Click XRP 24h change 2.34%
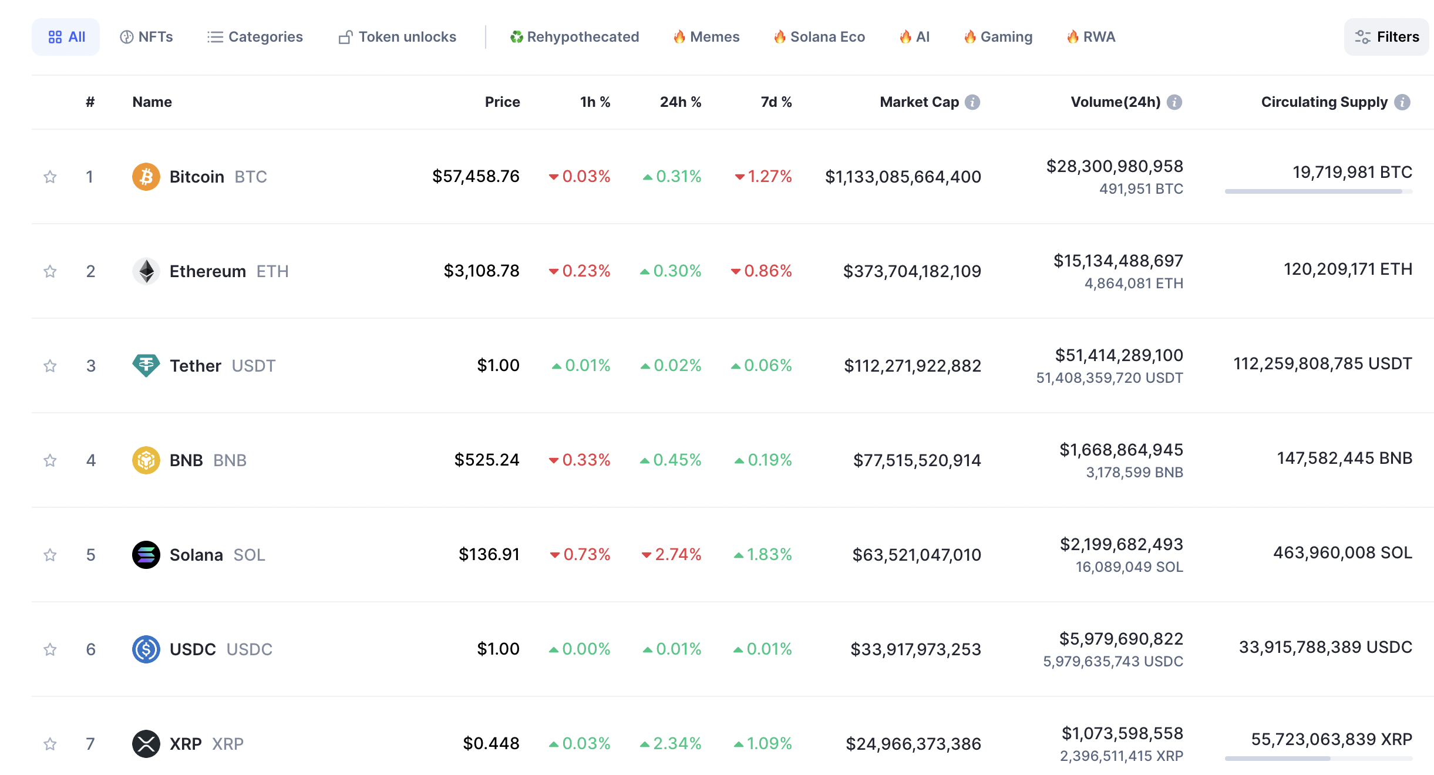This screenshot has height=775, width=1434. pos(671,743)
